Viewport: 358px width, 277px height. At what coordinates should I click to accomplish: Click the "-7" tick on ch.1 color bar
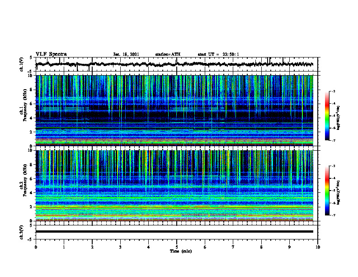334,141
